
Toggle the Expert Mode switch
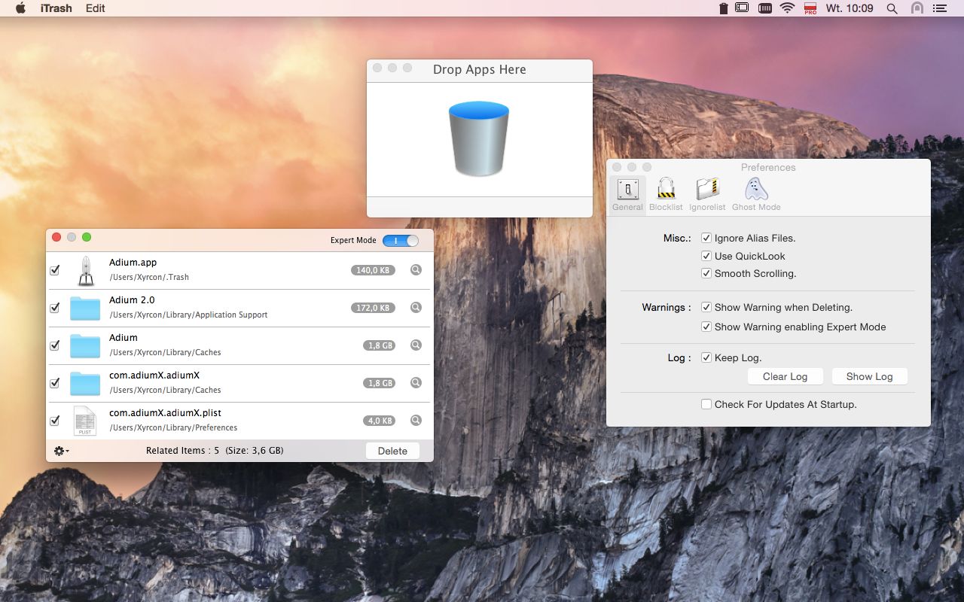[400, 241]
